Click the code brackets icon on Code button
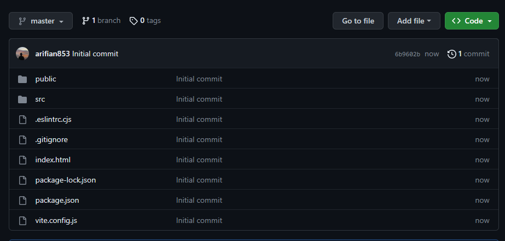Viewport: 505px width, 241px height. pos(456,21)
